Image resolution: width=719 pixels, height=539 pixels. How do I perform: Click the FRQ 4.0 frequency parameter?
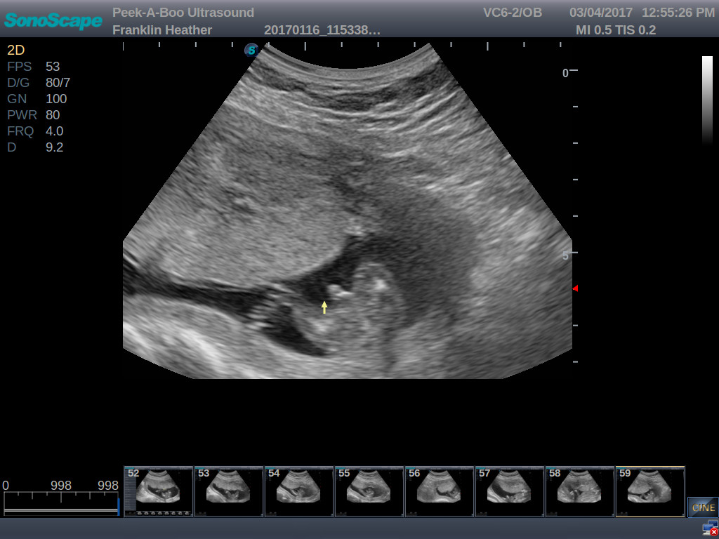click(x=35, y=131)
